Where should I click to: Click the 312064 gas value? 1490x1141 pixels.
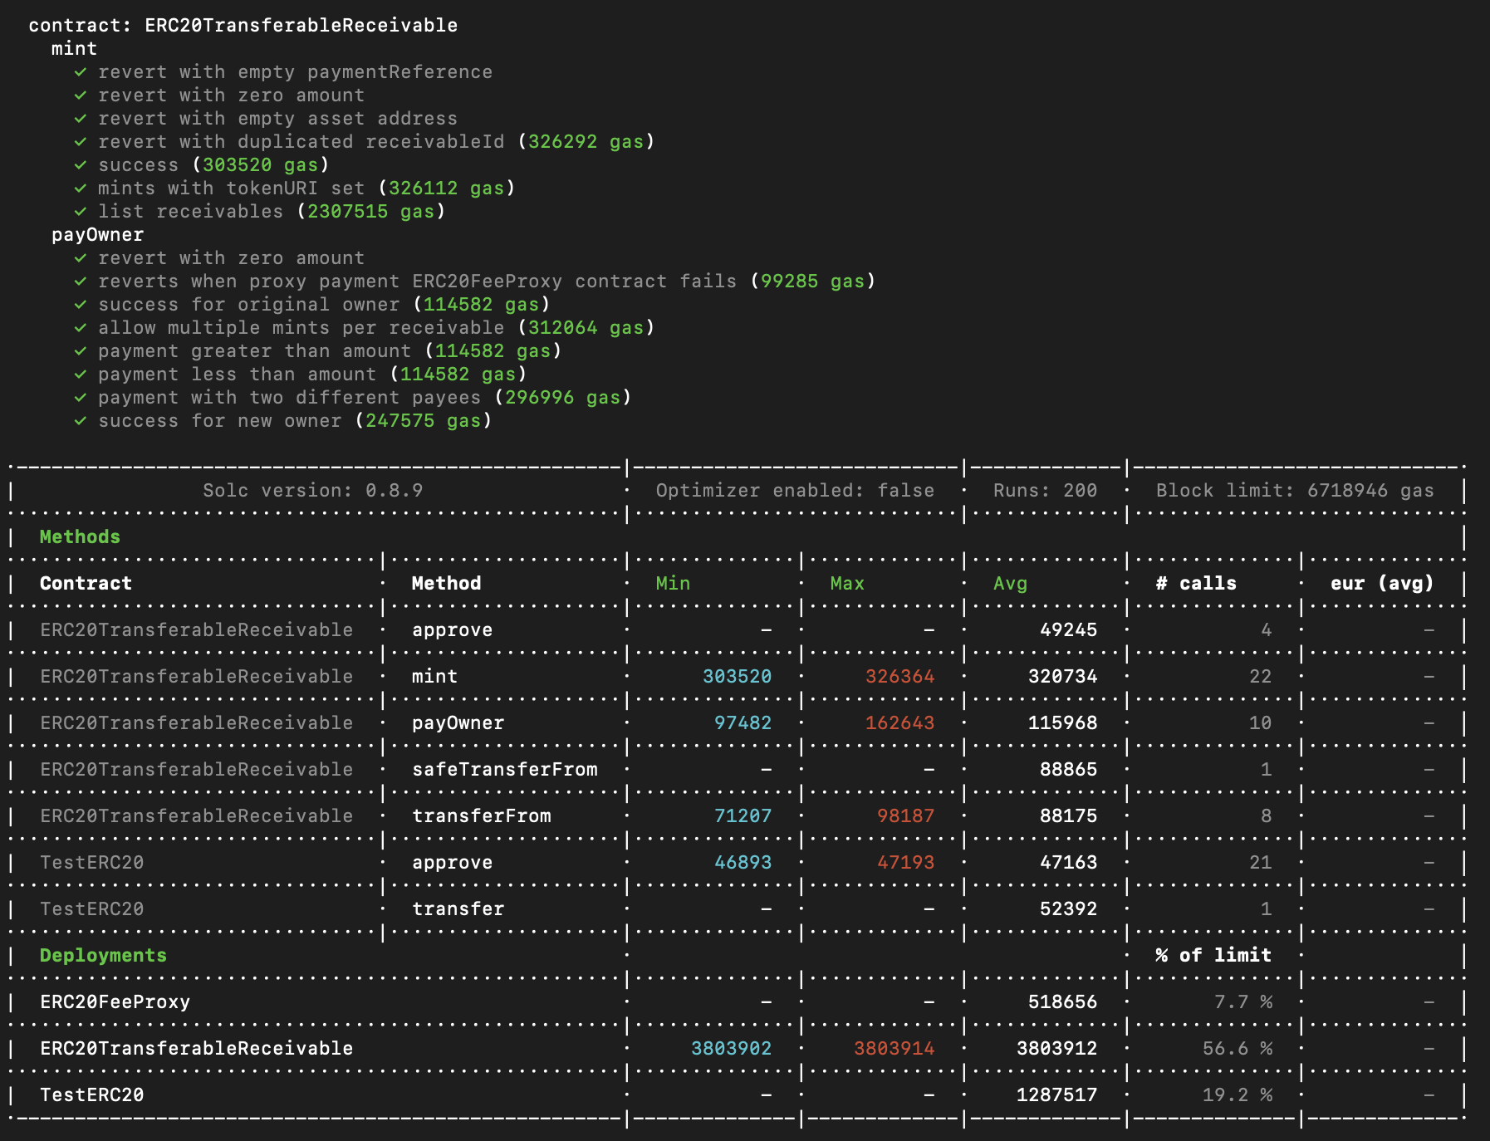coord(586,328)
